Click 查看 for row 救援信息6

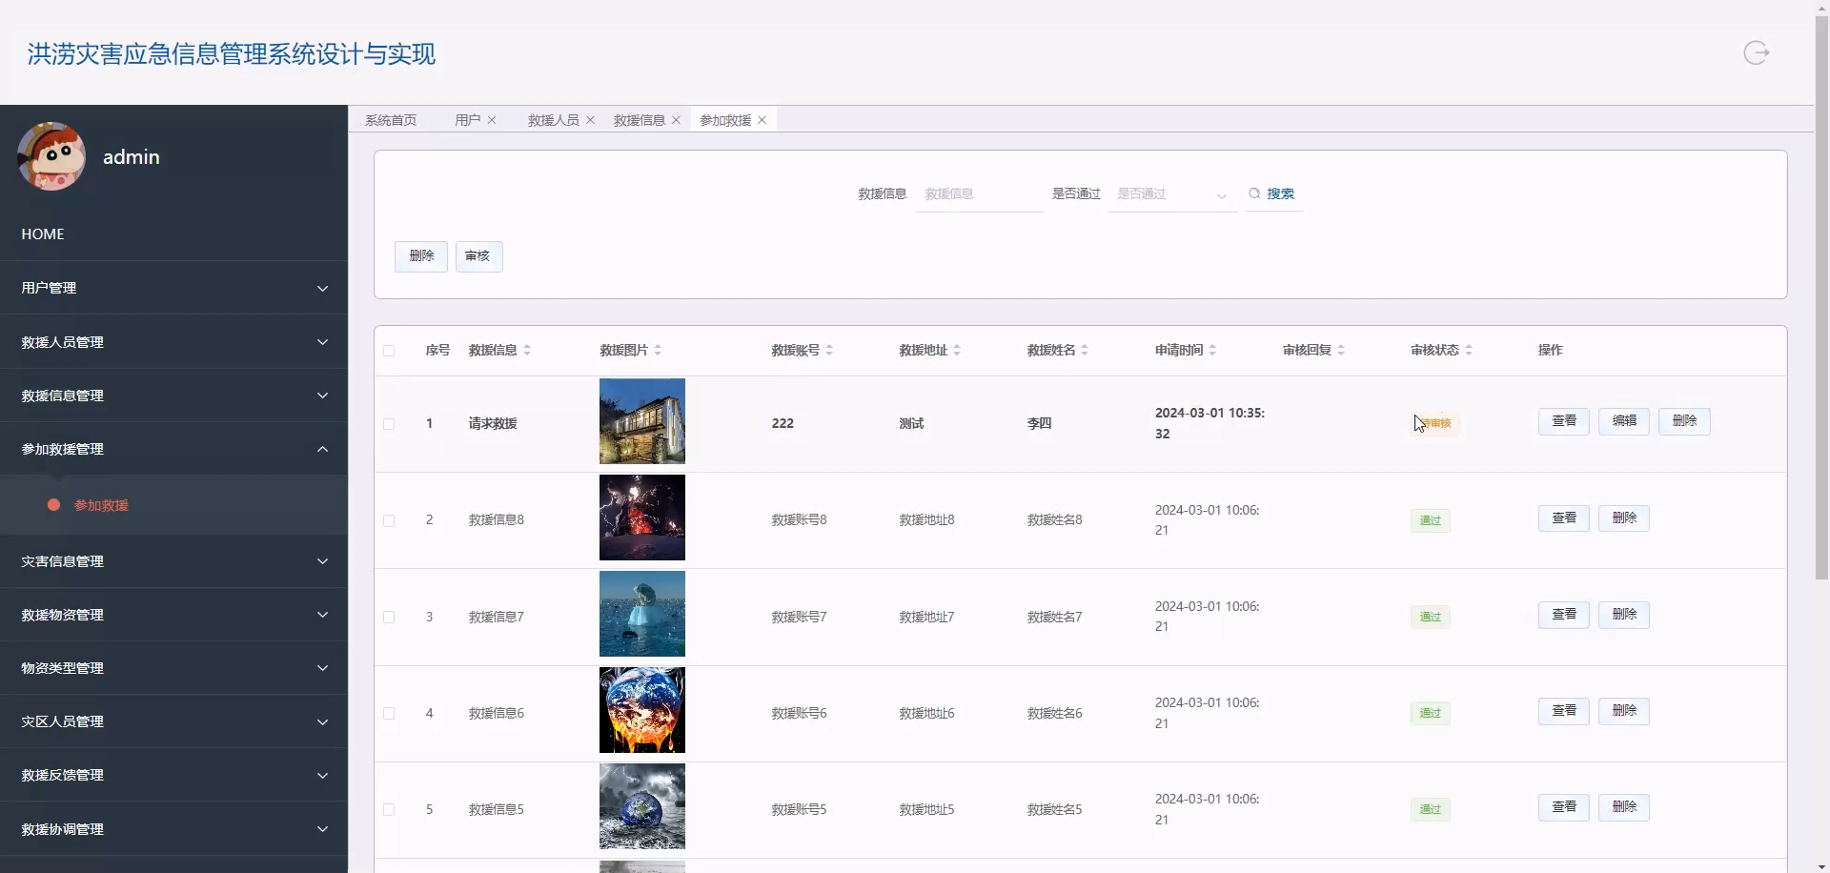pos(1563,711)
